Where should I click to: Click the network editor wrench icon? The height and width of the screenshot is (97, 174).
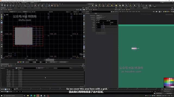(153, 12)
